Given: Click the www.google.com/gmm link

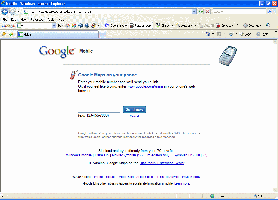Looking at the screenshot, I should click(145, 86).
